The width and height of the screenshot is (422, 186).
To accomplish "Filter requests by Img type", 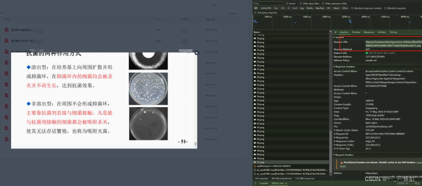I will pyautogui.click(x=302, y=8).
